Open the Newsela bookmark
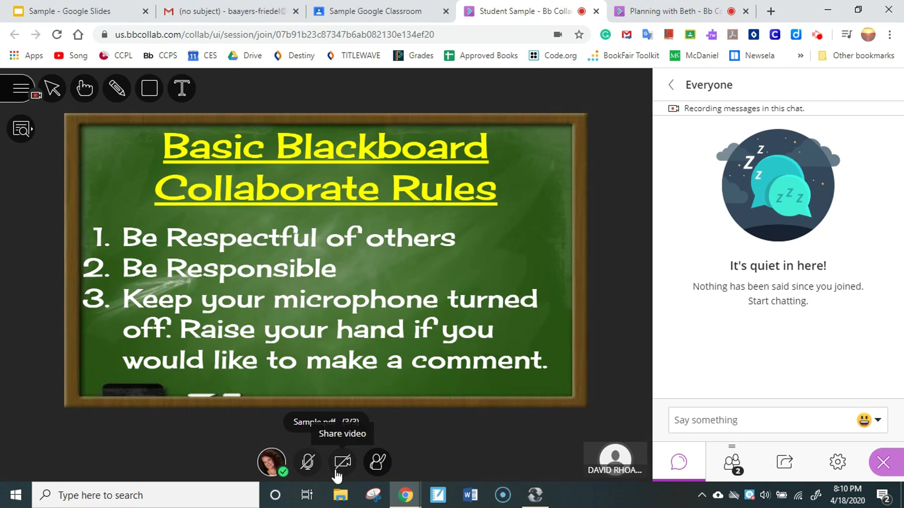Image resolution: width=904 pixels, height=508 pixels. 752,56
